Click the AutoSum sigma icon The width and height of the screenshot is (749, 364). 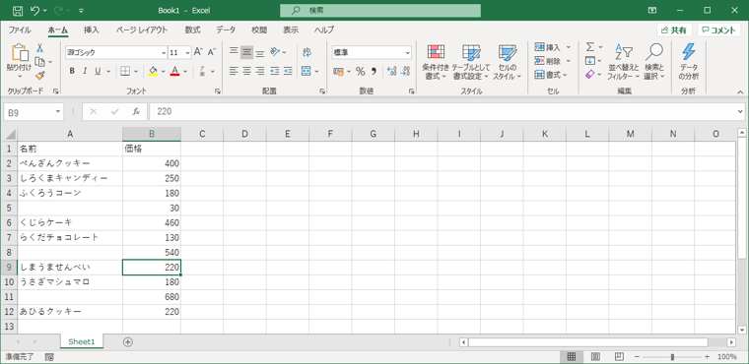pos(590,47)
